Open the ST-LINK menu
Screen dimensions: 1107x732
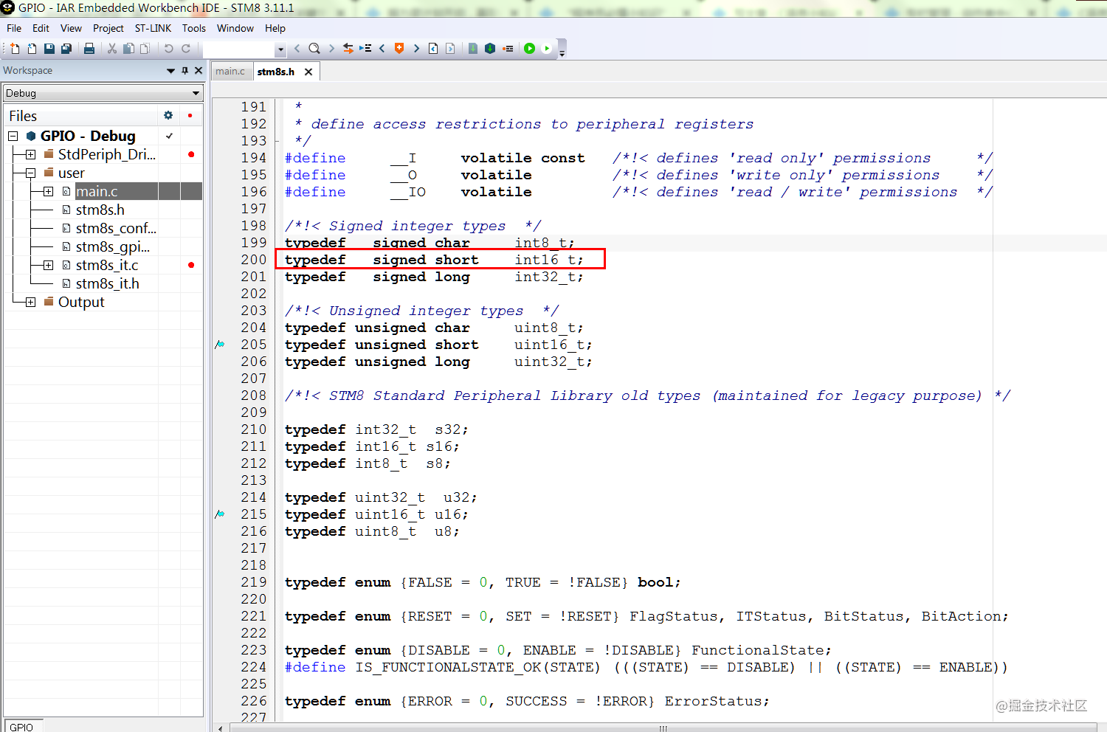[153, 28]
